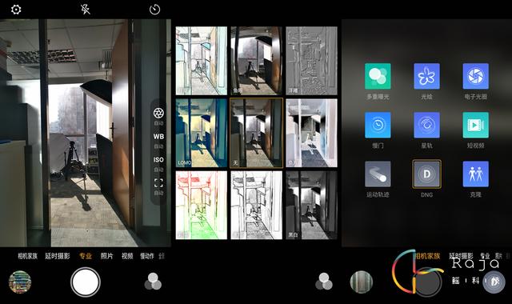Image resolution: width=512 pixels, height=304 pixels.
Task: Open camera settings gear icon
Action: tap(16, 9)
